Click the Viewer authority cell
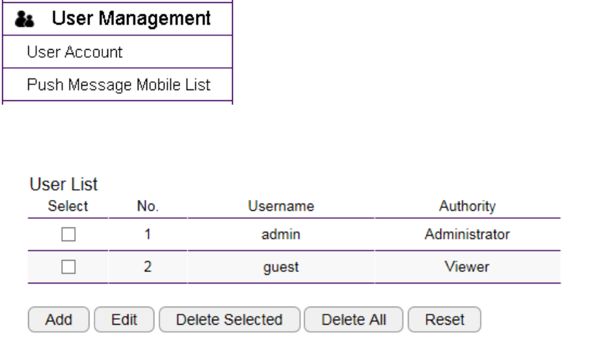Screen dimensions: 607x363 pos(467,267)
